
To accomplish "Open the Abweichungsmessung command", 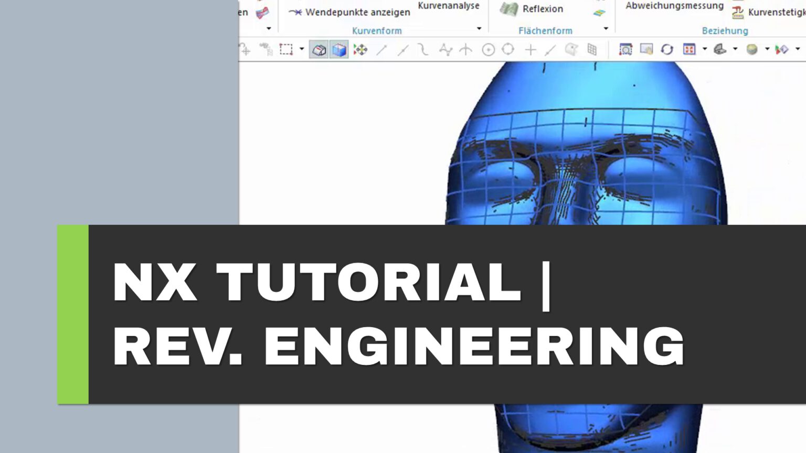I will (674, 6).
